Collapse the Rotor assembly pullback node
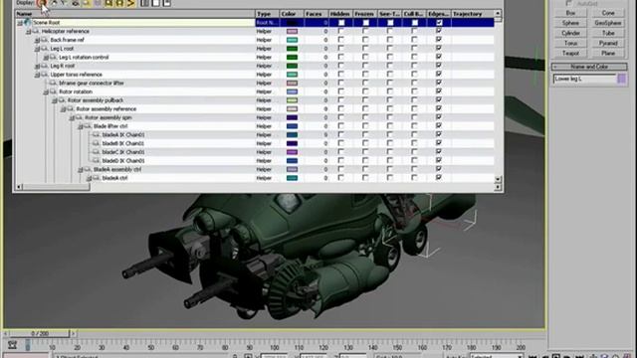Viewport: 637px width, 358px height. [x=55, y=100]
